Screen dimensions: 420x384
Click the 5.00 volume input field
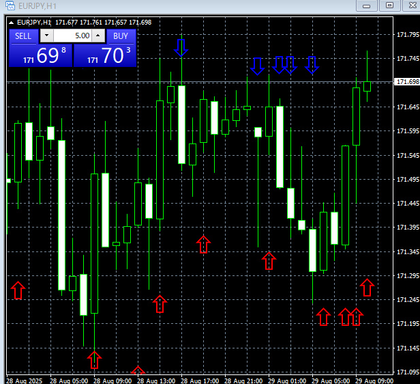click(x=72, y=36)
